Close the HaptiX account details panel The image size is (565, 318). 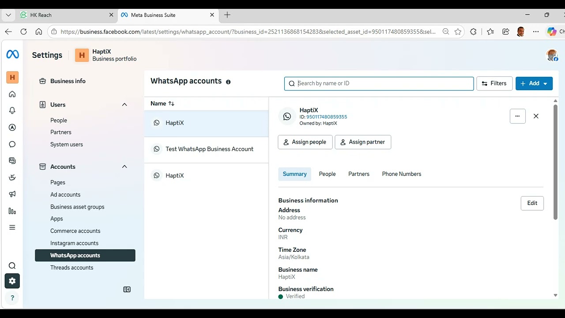pyautogui.click(x=536, y=116)
